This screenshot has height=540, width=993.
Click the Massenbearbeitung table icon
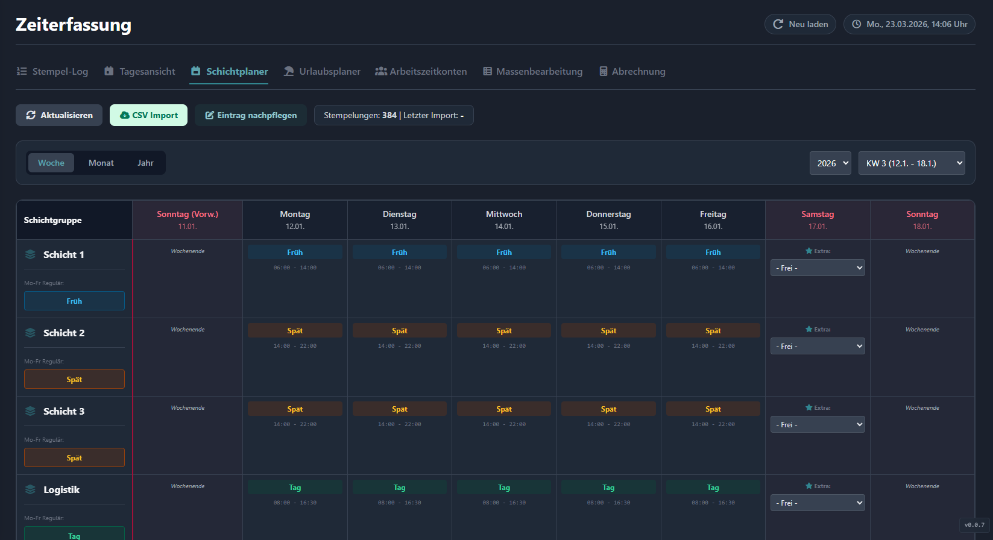(487, 71)
